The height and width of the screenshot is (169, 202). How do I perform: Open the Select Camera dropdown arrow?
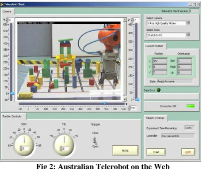(x=188, y=23)
